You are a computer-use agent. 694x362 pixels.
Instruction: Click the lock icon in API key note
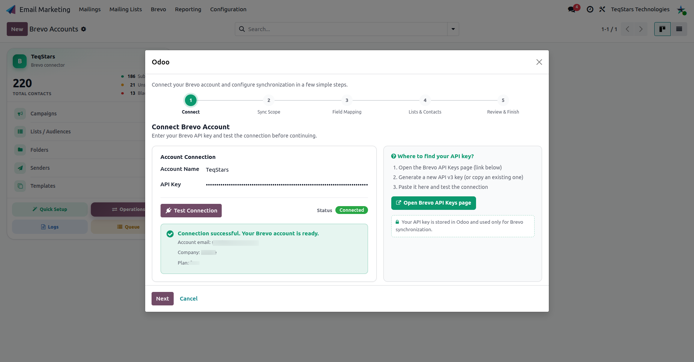click(397, 222)
